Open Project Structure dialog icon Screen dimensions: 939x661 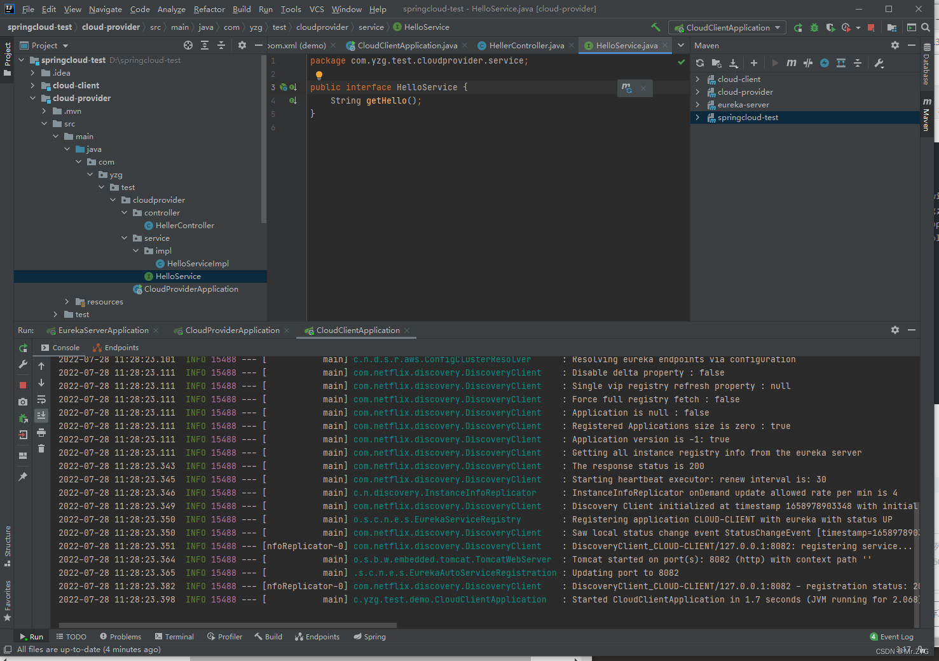[892, 27]
